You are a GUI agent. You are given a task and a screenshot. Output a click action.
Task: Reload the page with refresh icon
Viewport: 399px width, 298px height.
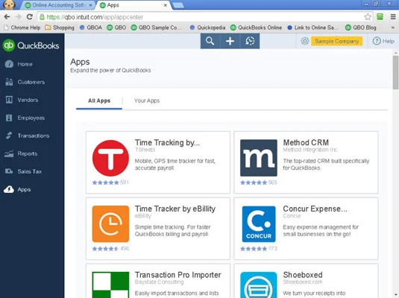tap(30, 17)
